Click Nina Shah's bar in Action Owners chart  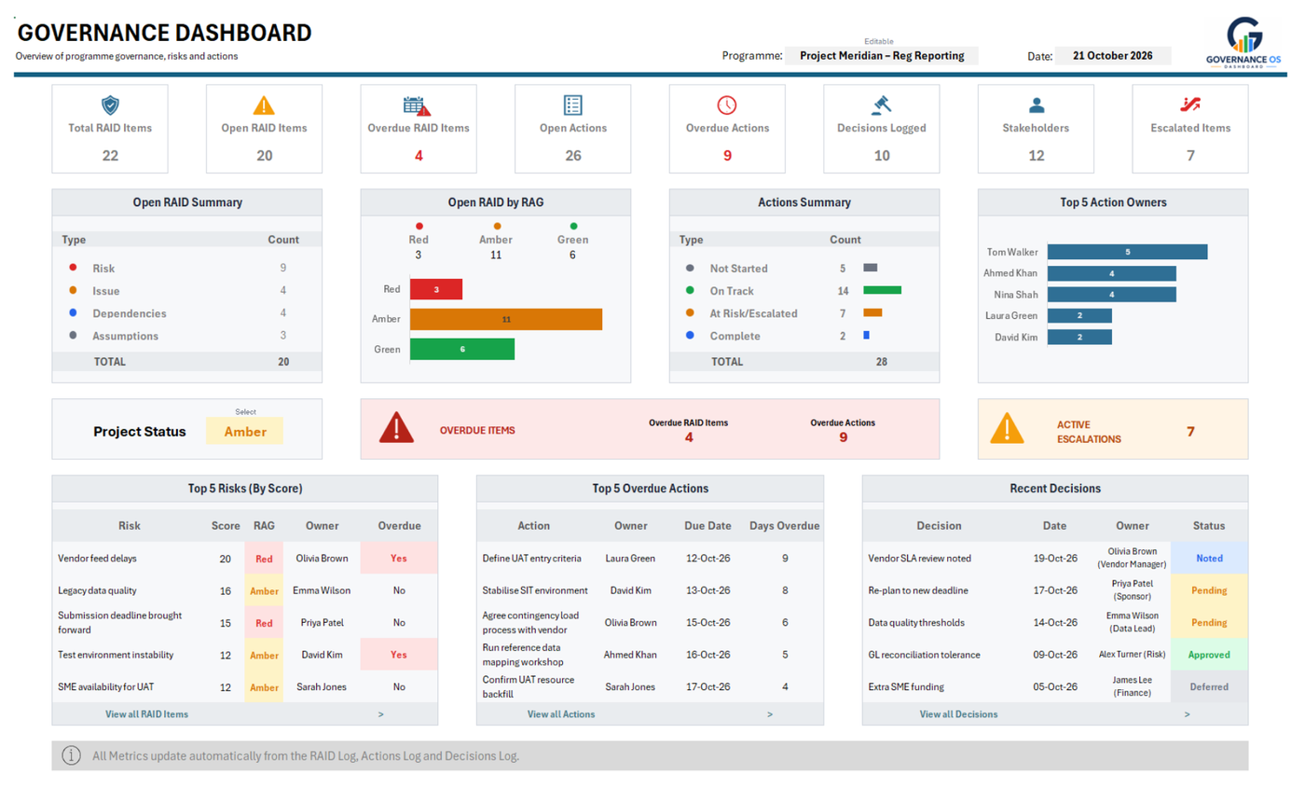click(x=1111, y=295)
